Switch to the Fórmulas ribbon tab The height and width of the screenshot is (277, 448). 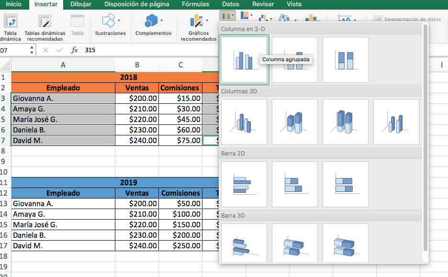click(194, 4)
